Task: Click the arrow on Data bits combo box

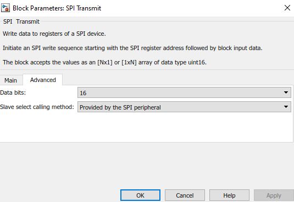Action: 286,92
